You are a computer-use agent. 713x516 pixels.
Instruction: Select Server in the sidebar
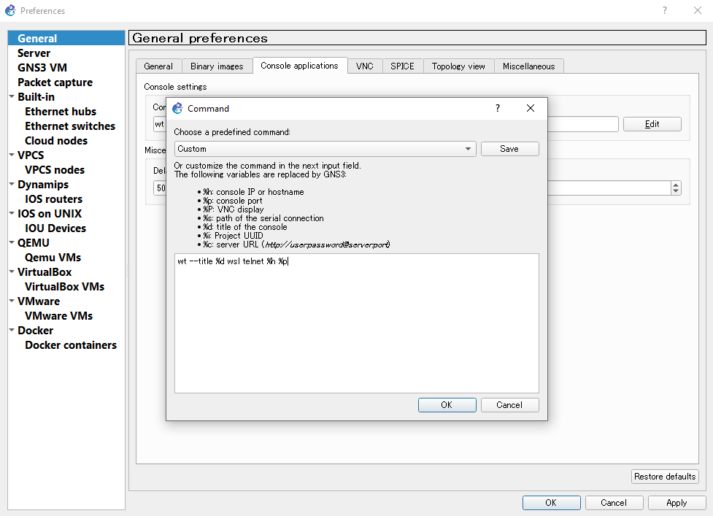pyautogui.click(x=34, y=53)
